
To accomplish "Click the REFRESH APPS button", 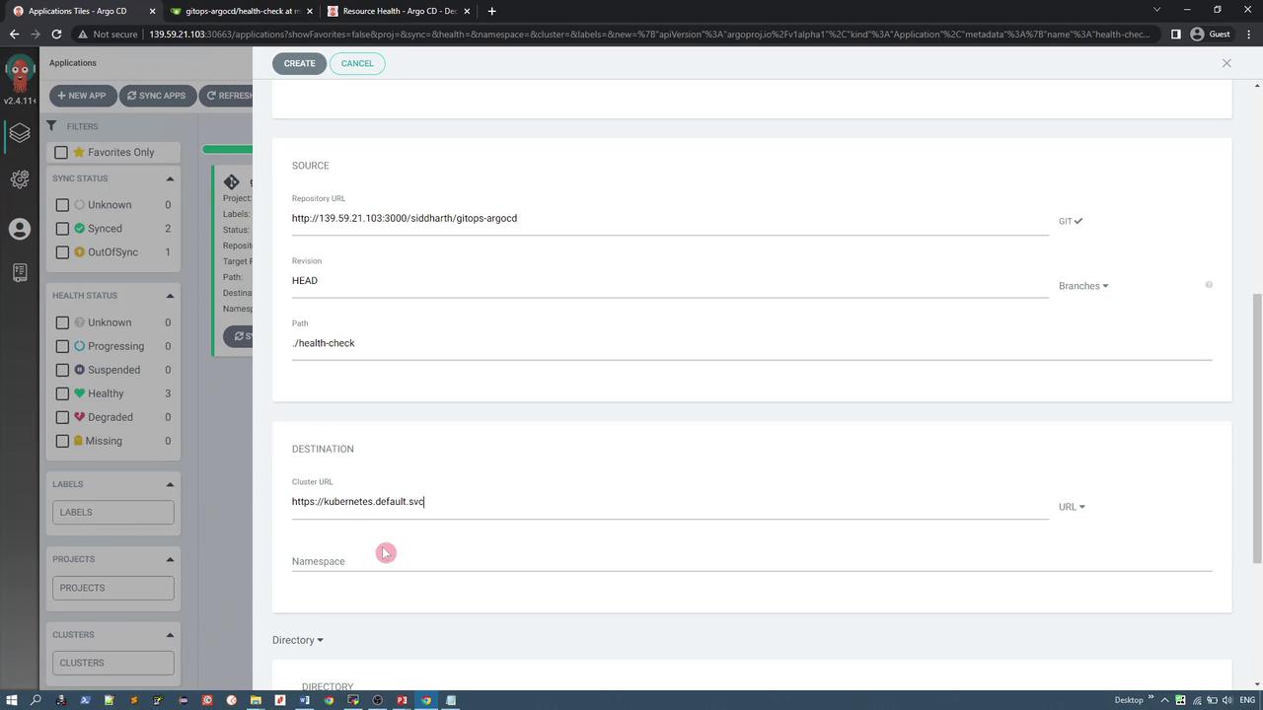I will point(226,96).
